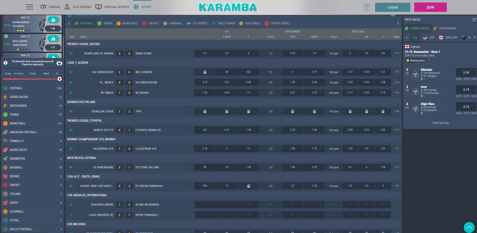Click the Next Races sort icon
This screenshot has height=233, width=477.
pos(474,20)
